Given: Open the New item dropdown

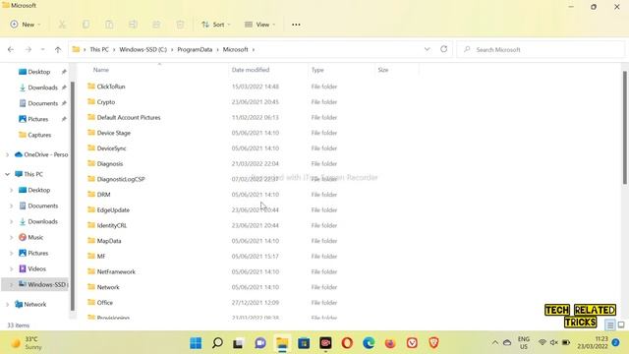Looking at the screenshot, I should click(26, 25).
